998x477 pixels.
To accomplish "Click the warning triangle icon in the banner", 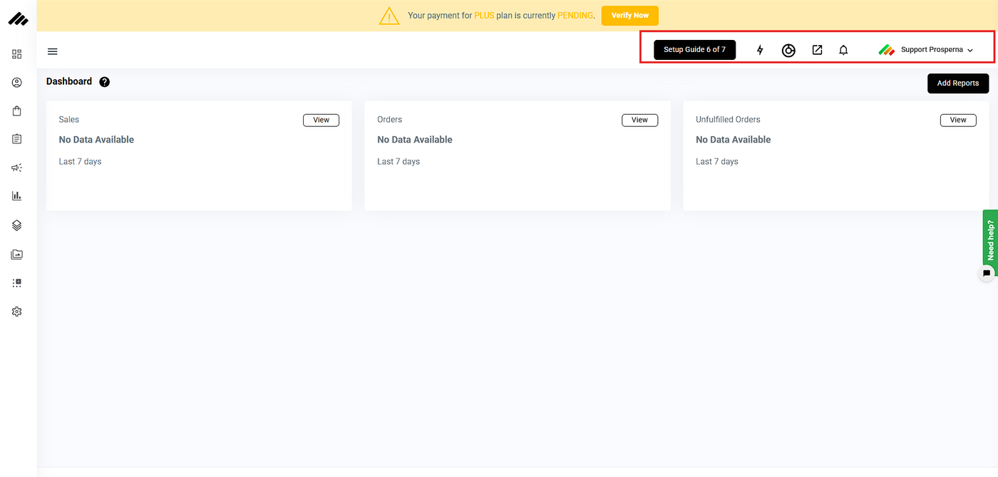I will (389, 16).
